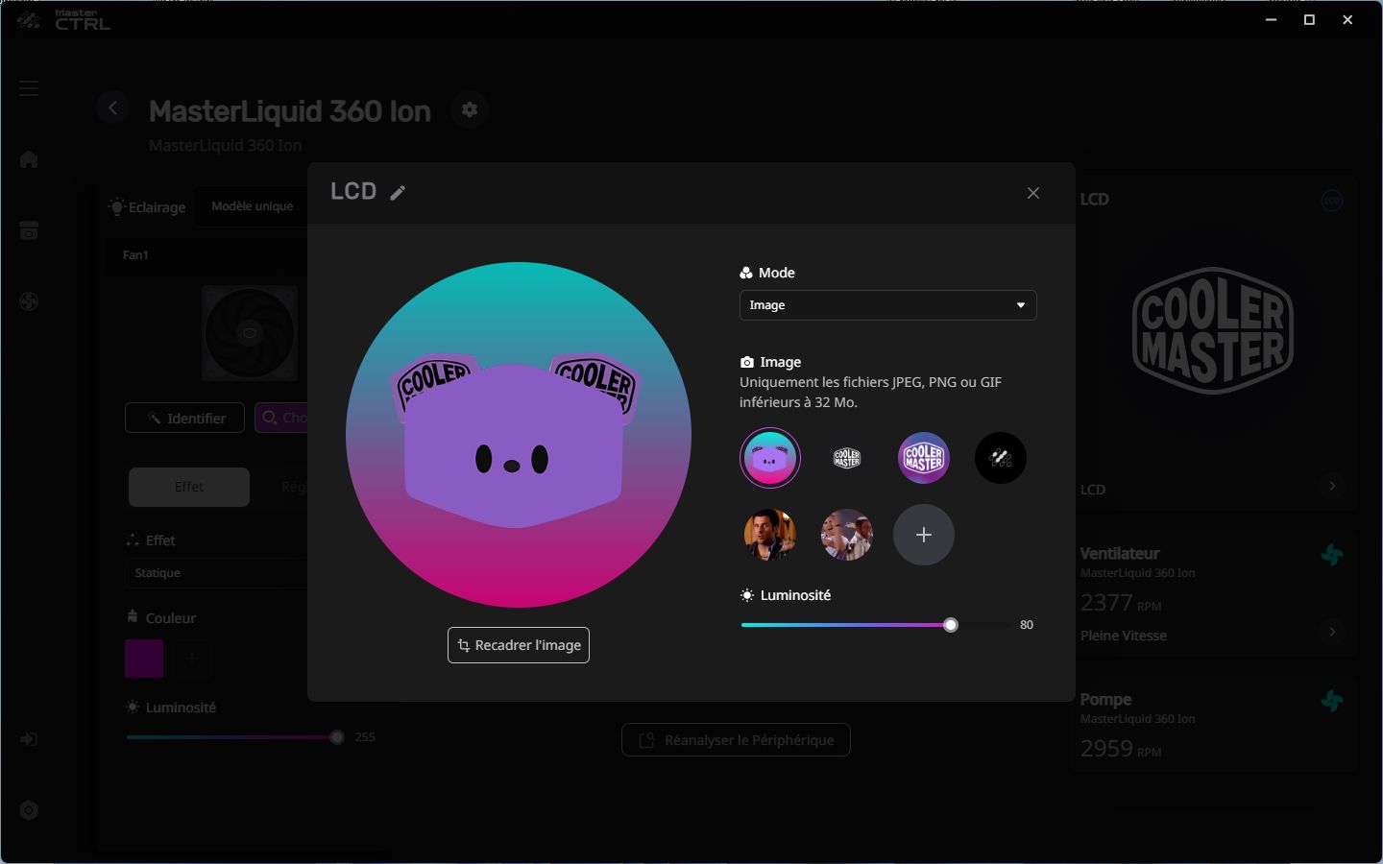This screenshot has height=864, width=1383.
Task: Go back with the arrow beside MasterLiquid 360 Ion
Action: coord(112,108)
